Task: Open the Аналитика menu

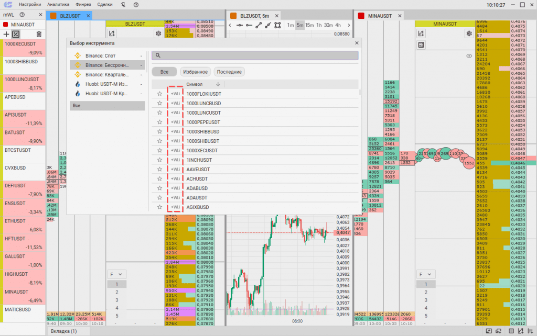Action: click(58, 4)
